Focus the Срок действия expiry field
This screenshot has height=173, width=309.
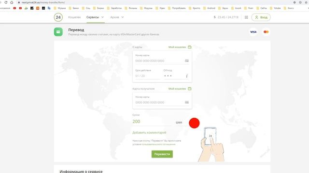148,76
